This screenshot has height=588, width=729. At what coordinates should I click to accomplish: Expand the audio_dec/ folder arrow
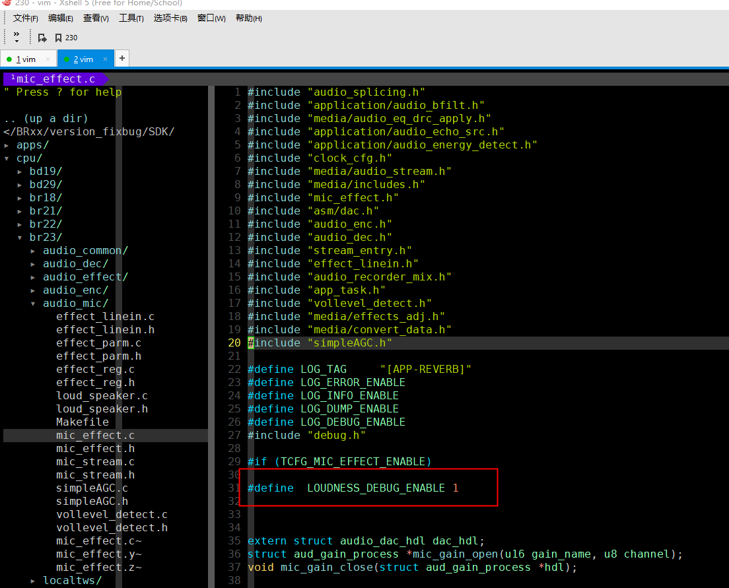33,264
